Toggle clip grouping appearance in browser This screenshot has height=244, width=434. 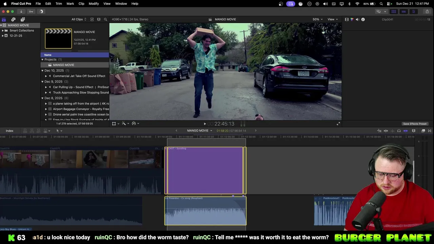(x=92, y=19)
